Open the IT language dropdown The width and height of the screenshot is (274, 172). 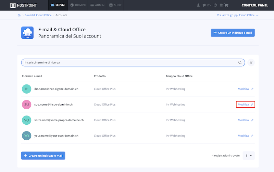coord(209,5)
